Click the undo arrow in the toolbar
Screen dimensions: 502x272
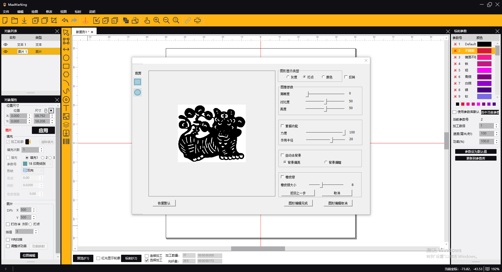click(65, 20)
